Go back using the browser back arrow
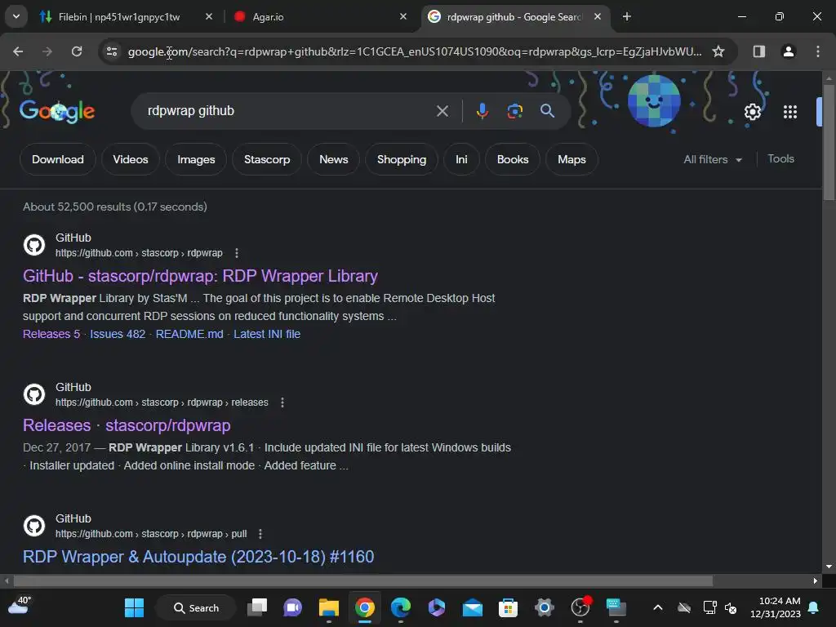Image resolution: width=836 pixels, height=627 pixels. pos(18,51)
